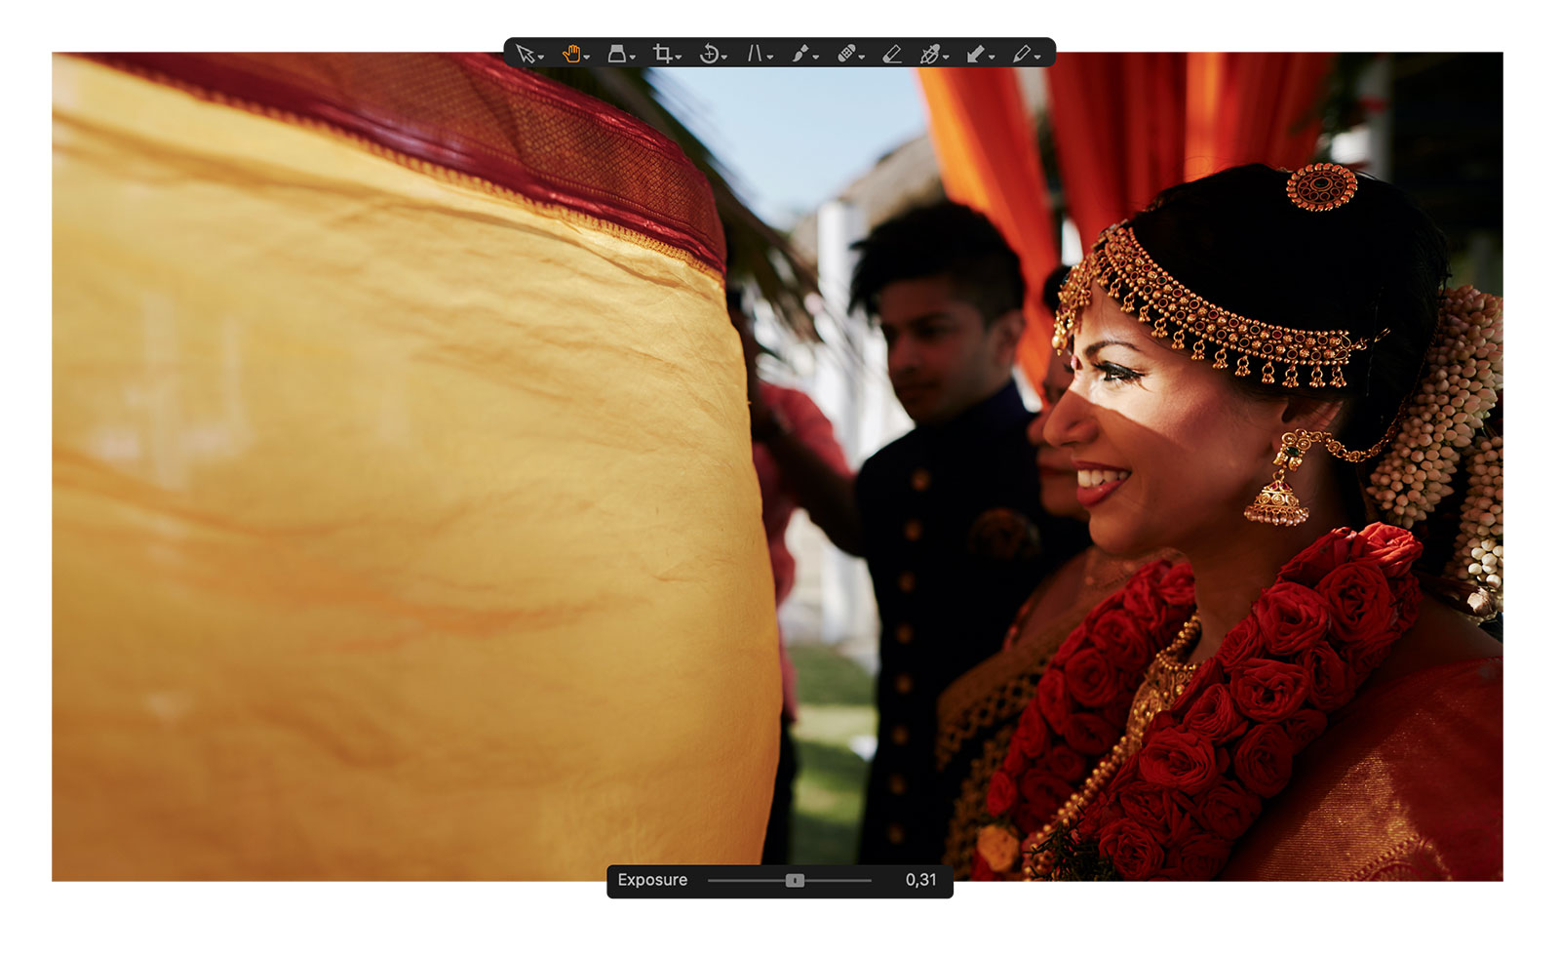1560x957 pixels.
Task: Open the eyedropper tool dropdown arrow
Action: (x=1038, y=58)
